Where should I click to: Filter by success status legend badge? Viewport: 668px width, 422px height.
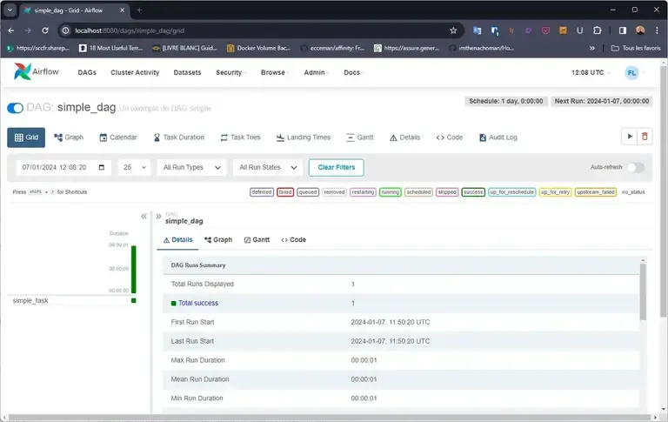[473, 191]
